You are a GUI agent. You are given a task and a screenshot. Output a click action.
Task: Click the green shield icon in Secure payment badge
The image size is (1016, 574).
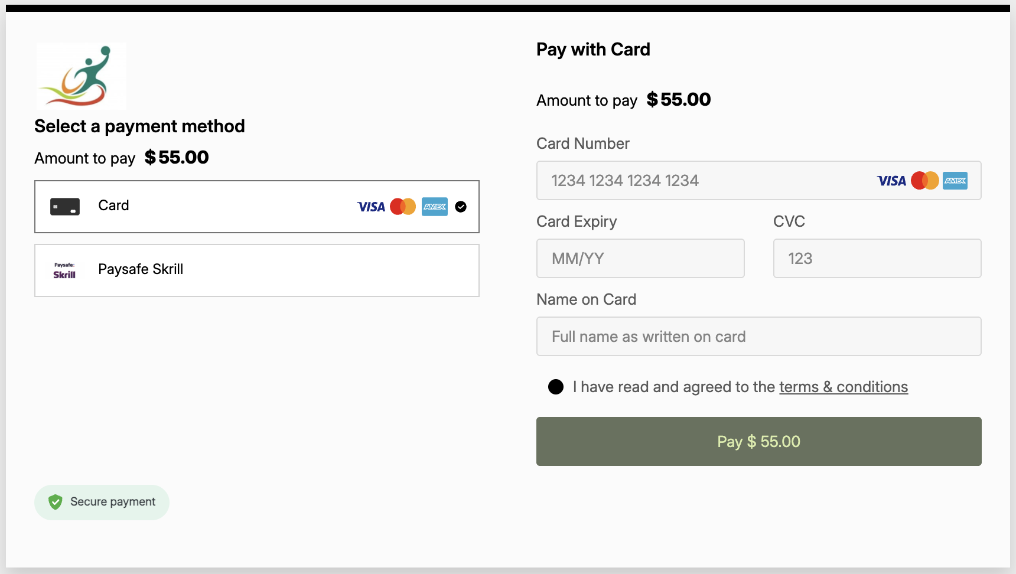[55, 502]
